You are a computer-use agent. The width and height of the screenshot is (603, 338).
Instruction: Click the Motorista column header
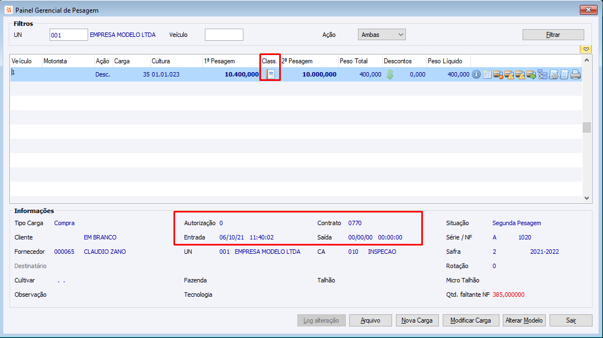coord(68,61)
